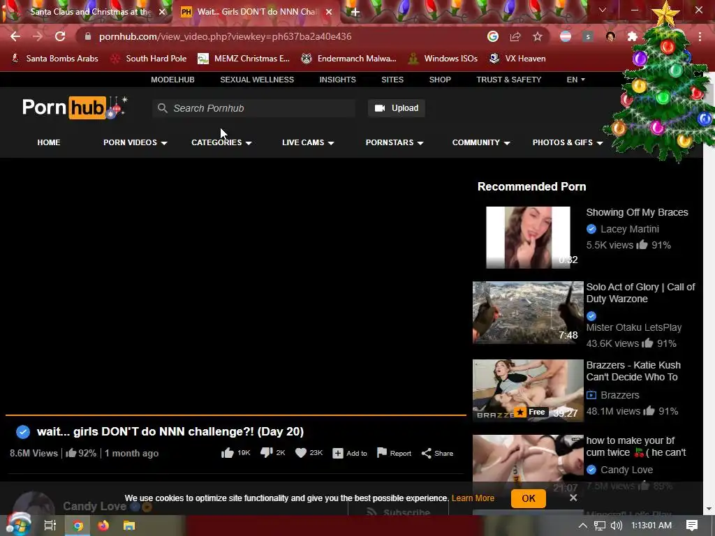715x536 pixels.
Task: Follow the Learn More cookie link
Action: pyautogui.click(x=473, y=498)
